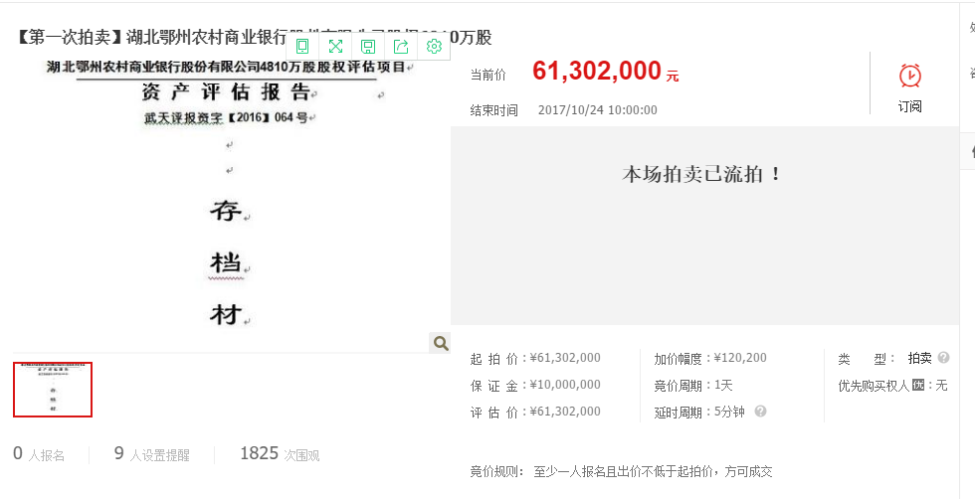Click the alarm clock subscribe icon
This screenshot has width=975, height=499.
(909, 76)
